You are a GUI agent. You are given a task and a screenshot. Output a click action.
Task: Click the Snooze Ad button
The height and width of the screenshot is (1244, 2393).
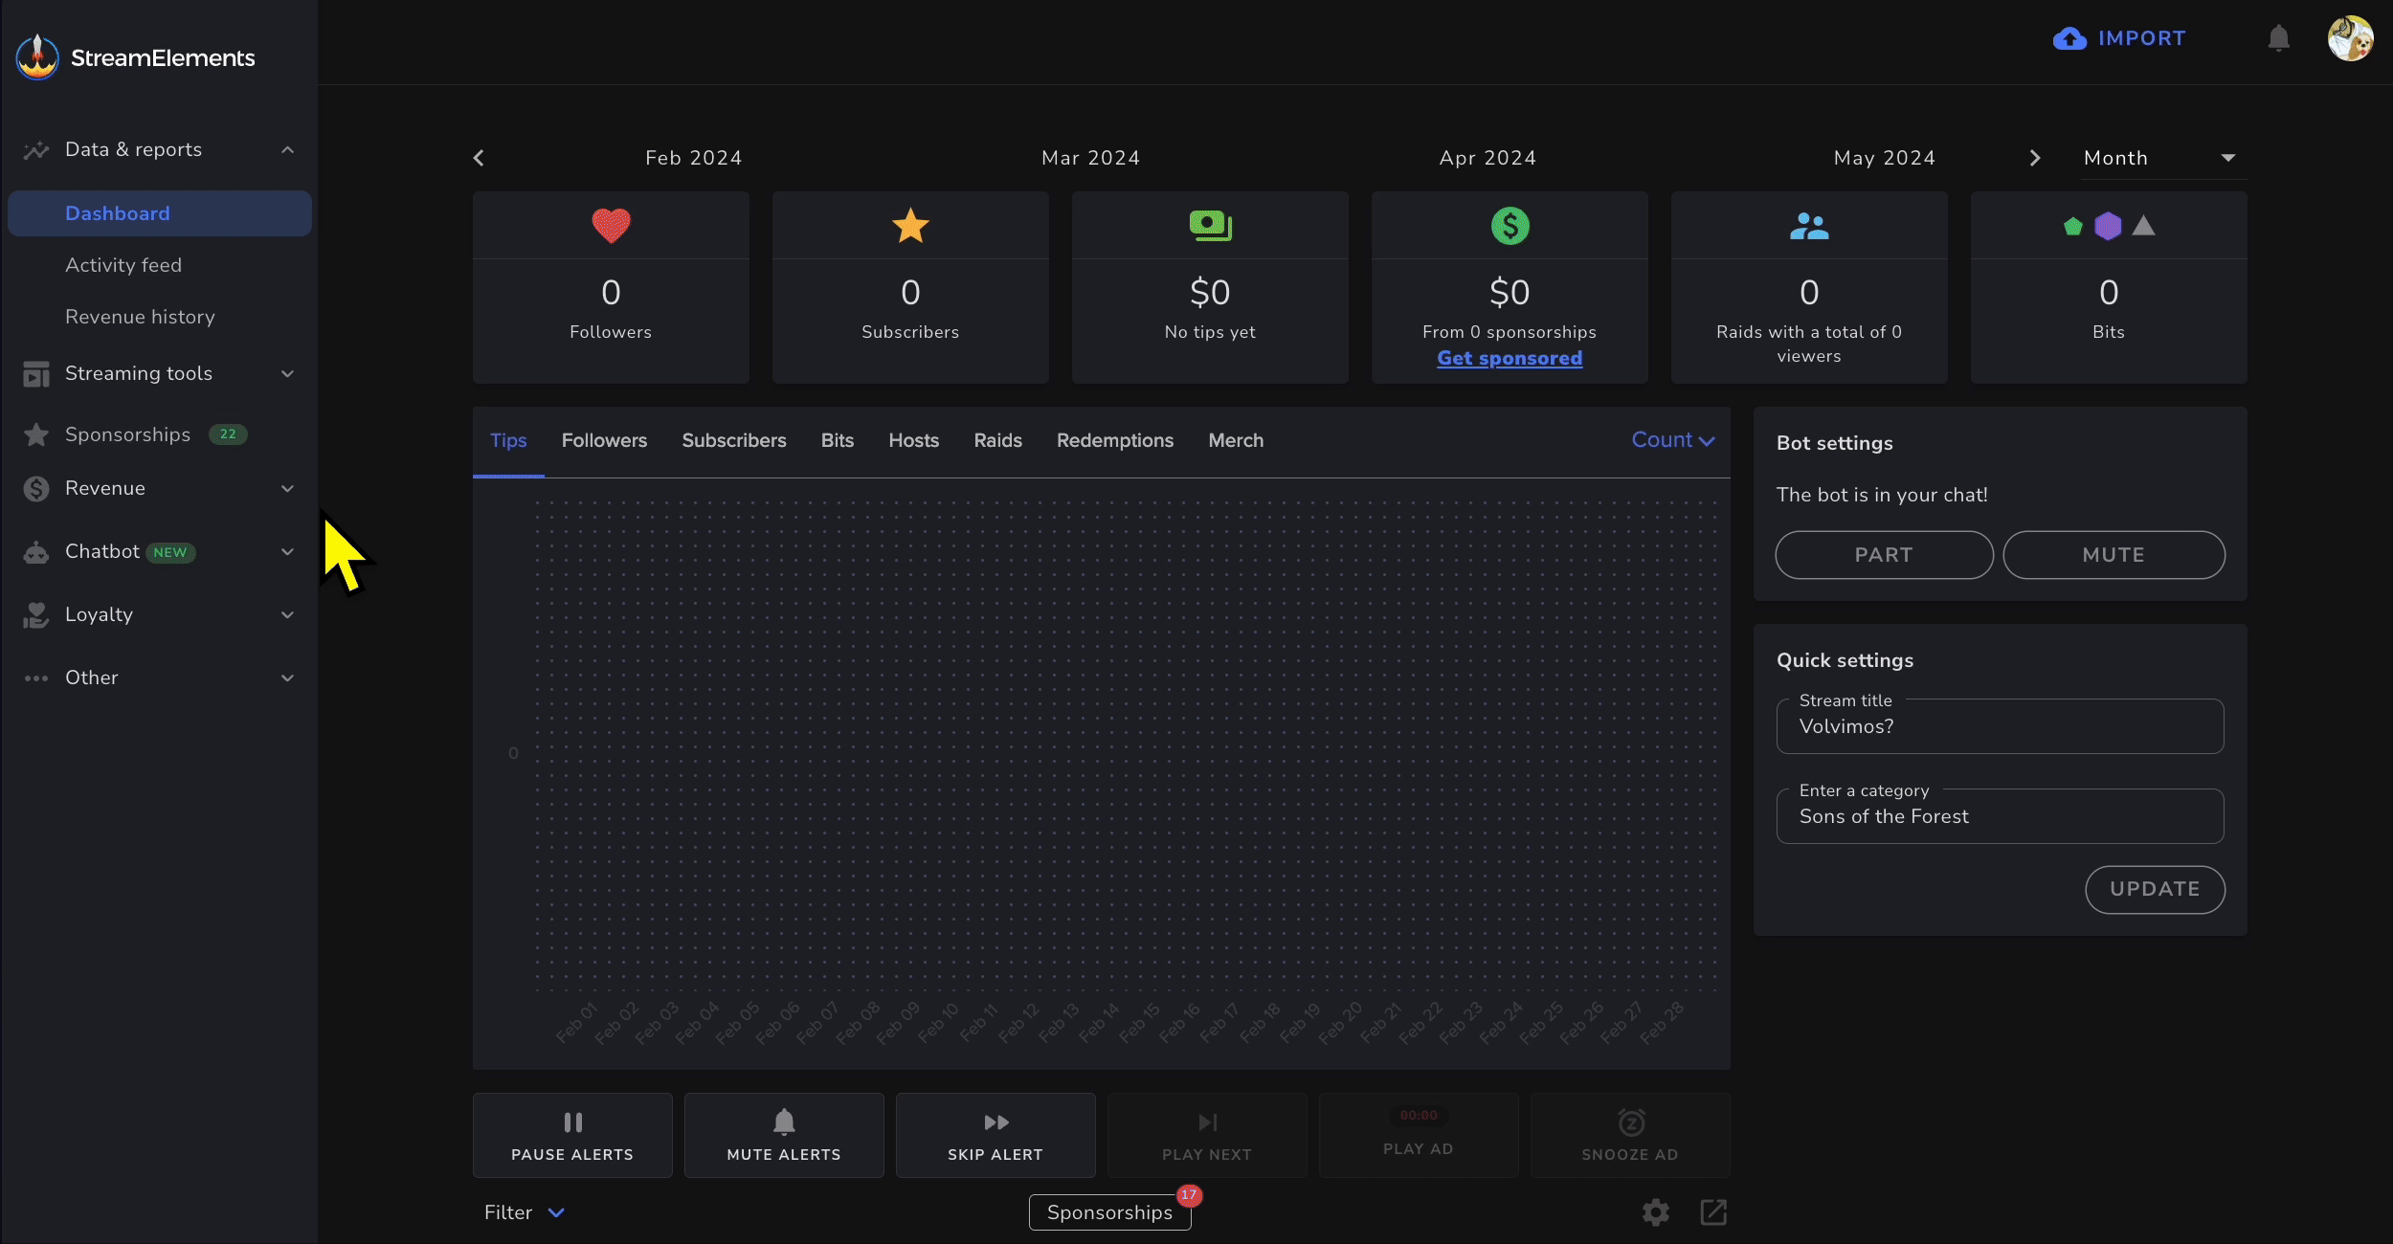[1630, 1135]
